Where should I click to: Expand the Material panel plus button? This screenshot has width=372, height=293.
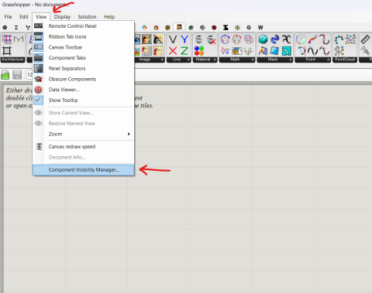click(x=215, y=60)
